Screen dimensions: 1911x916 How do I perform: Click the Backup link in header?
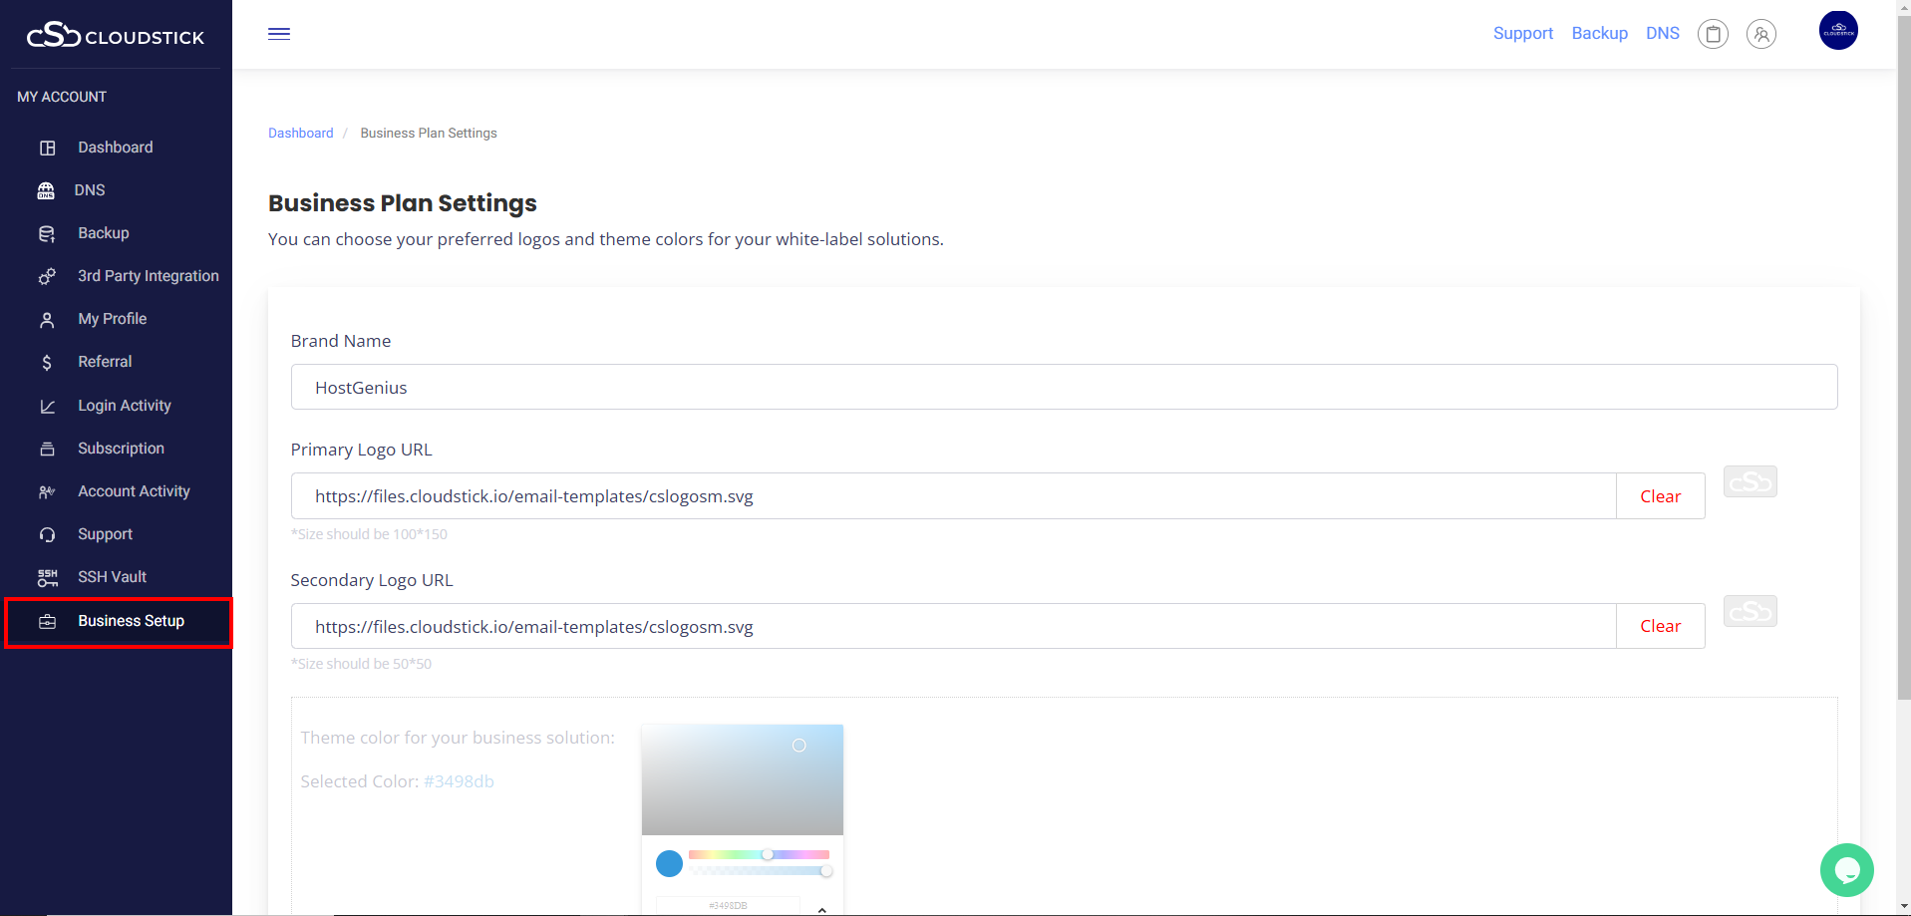[x=1599, y=34]
